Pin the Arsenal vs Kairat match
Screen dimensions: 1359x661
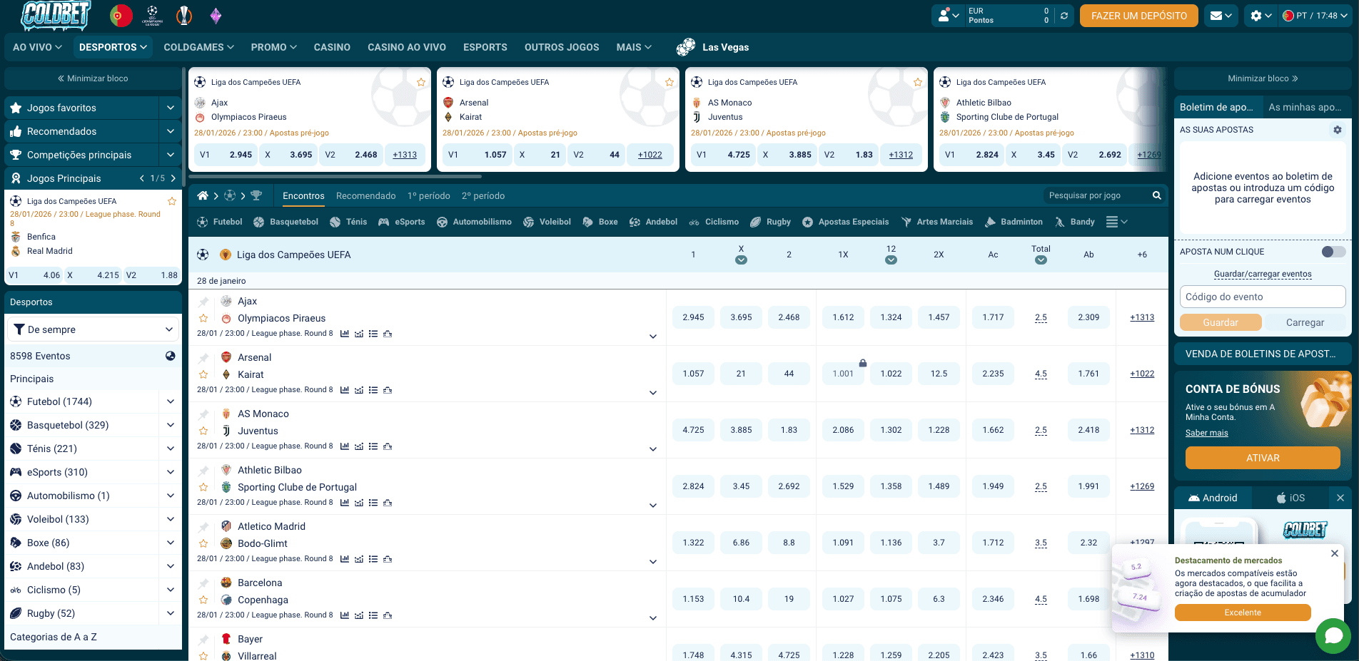click(203, 358)
